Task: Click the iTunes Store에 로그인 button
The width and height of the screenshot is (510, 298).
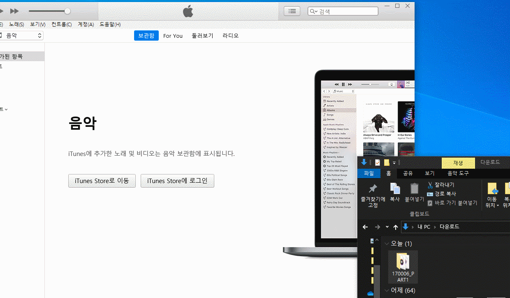Action: pos(177,181)
